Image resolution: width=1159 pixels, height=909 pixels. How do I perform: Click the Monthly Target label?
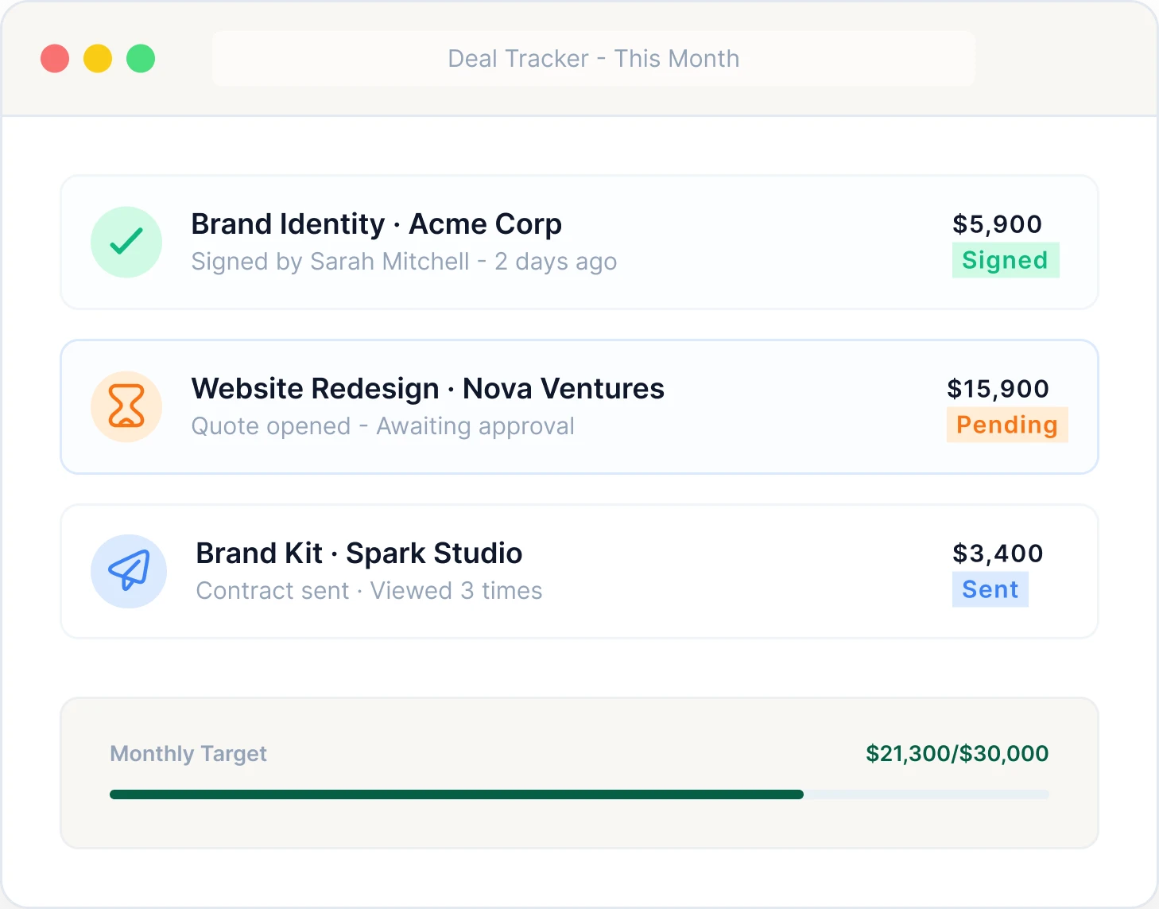coord(188,753)
